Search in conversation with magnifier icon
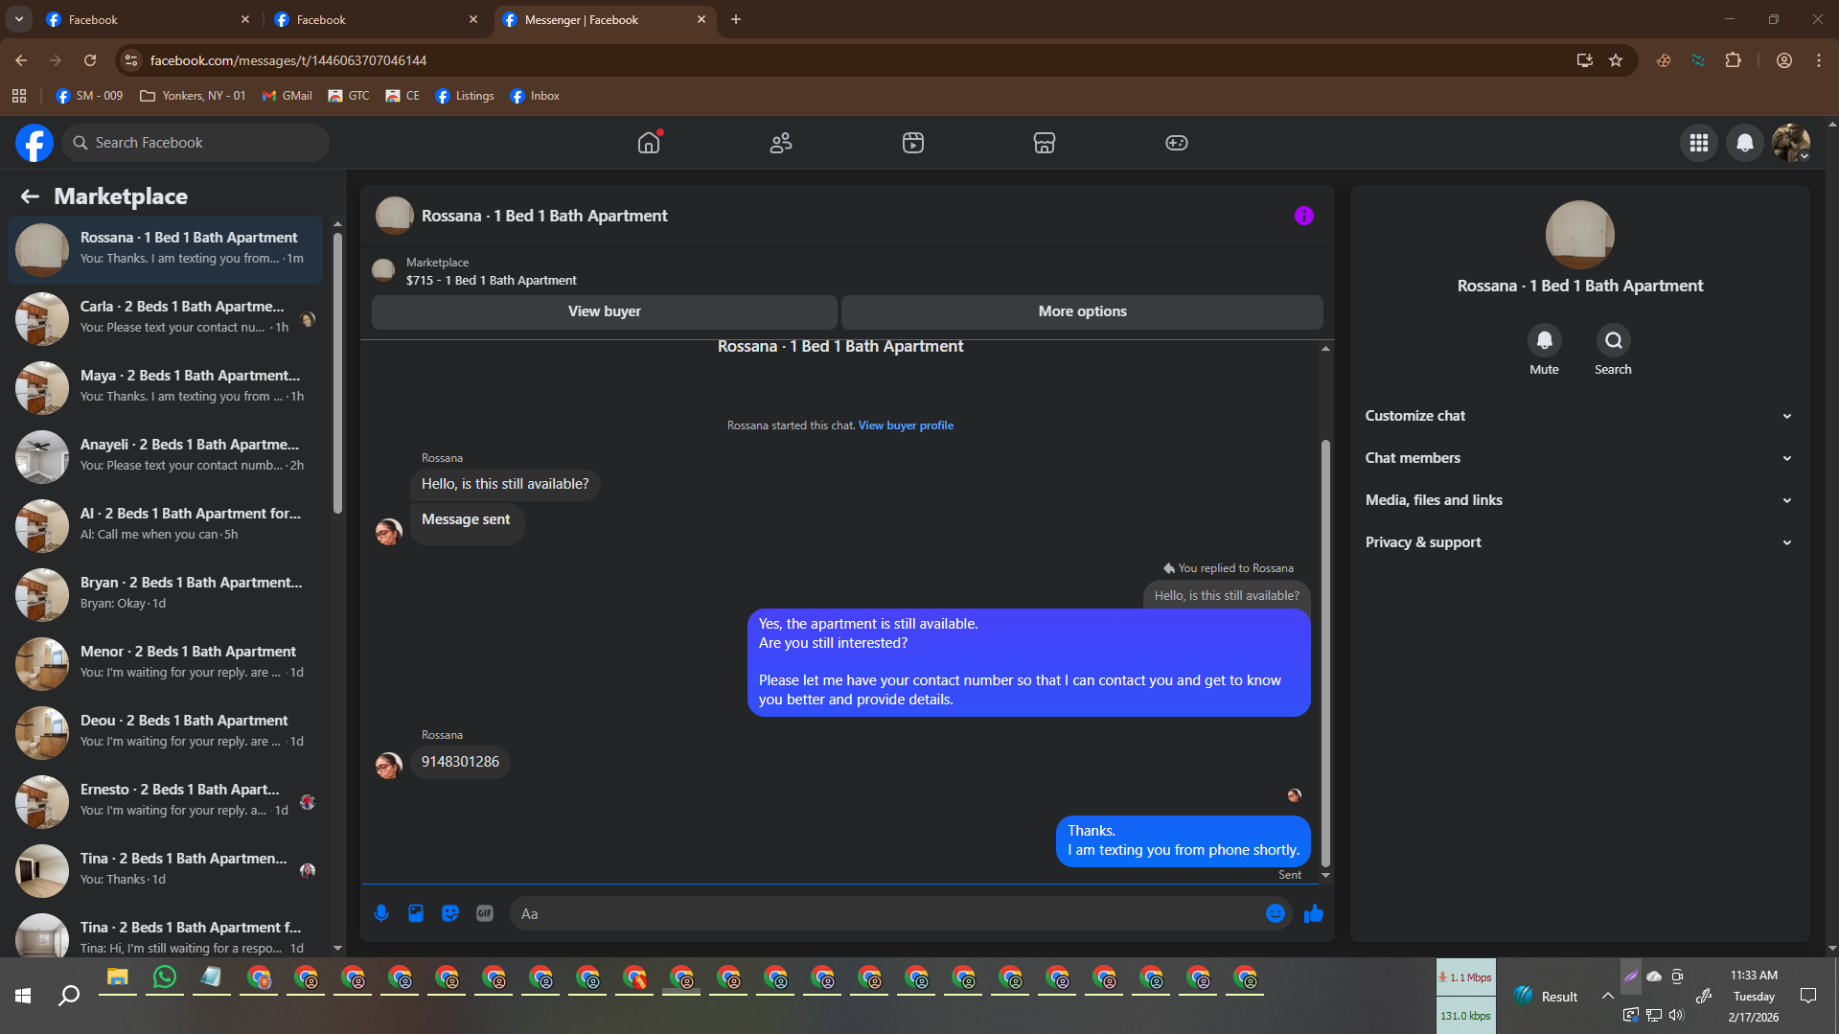This screenshot has width=1839, height=1034. 1613,341
